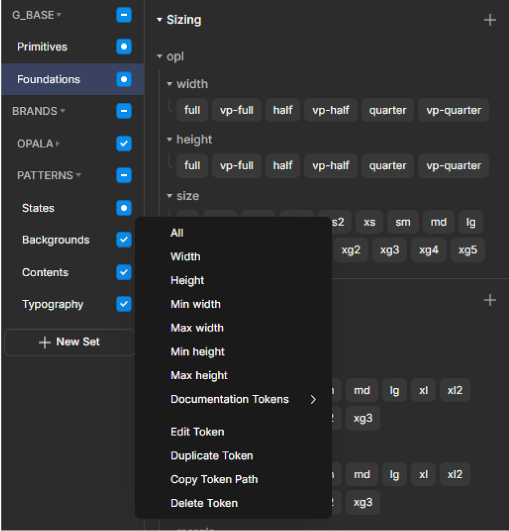Image resolution: width=509 pixels, height=531 pixels.
Task: Click the plus icon below the size tokens
Action: pos(490,300)
